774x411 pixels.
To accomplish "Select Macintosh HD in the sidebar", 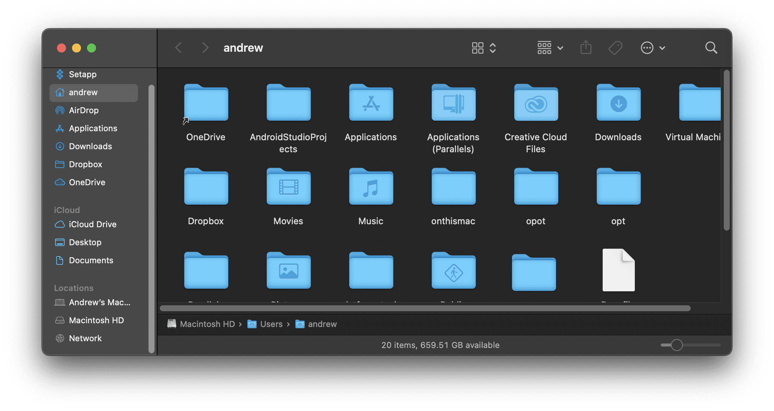I will tap(94, 320).
